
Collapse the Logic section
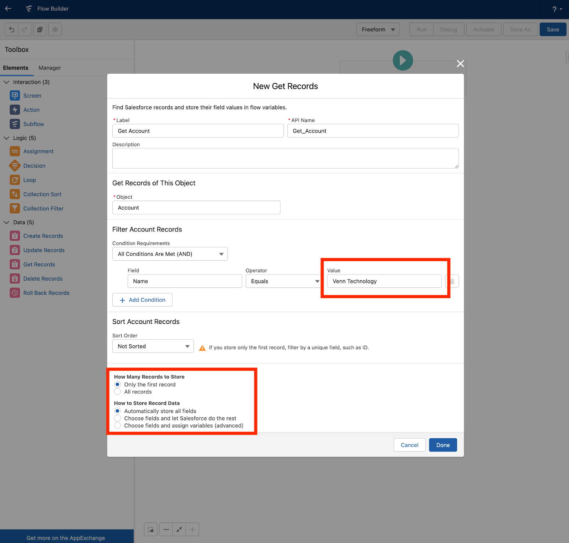[6, 138]
